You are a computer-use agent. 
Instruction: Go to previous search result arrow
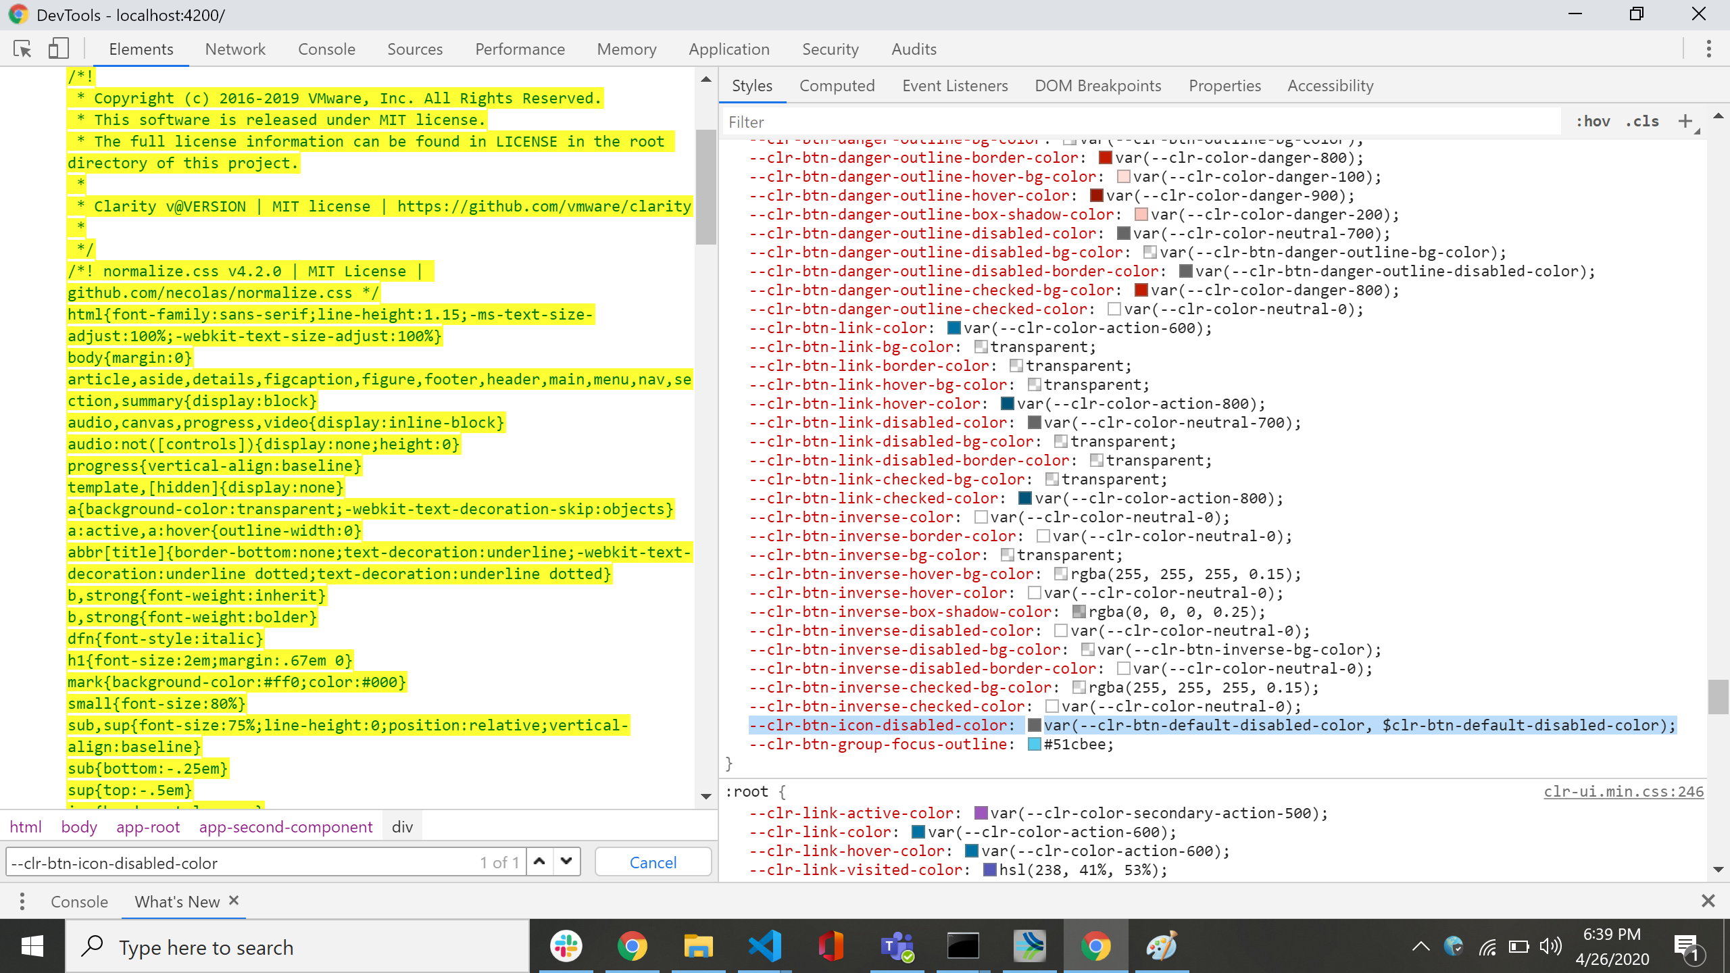click(539, 862)
